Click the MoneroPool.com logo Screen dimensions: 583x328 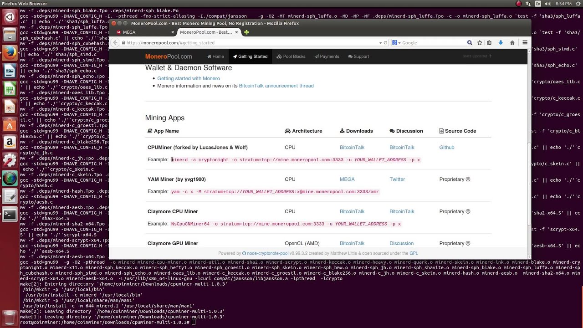click(169, 56)
